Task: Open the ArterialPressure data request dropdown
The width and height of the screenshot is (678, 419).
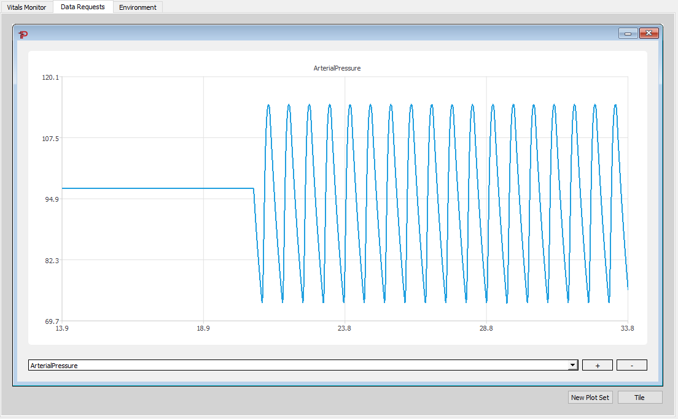Action: point(572,366)
